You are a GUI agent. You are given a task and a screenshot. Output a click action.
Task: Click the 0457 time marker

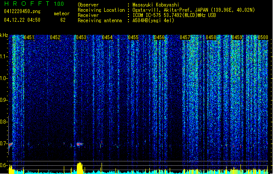185,37
